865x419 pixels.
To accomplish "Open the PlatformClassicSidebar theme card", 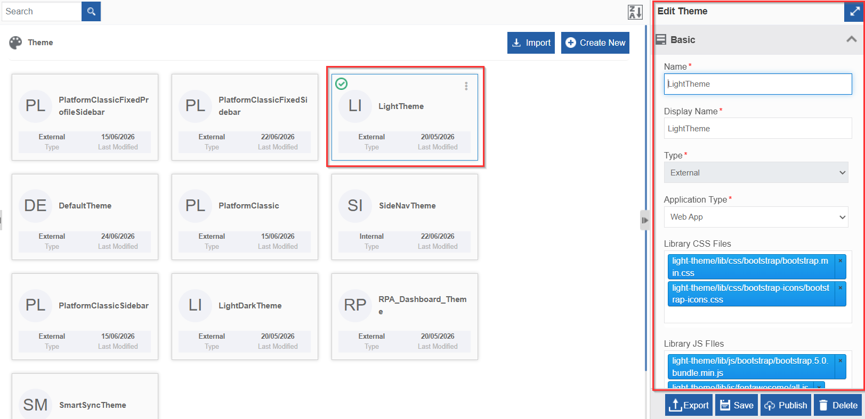I will click(x=85, y=316).
